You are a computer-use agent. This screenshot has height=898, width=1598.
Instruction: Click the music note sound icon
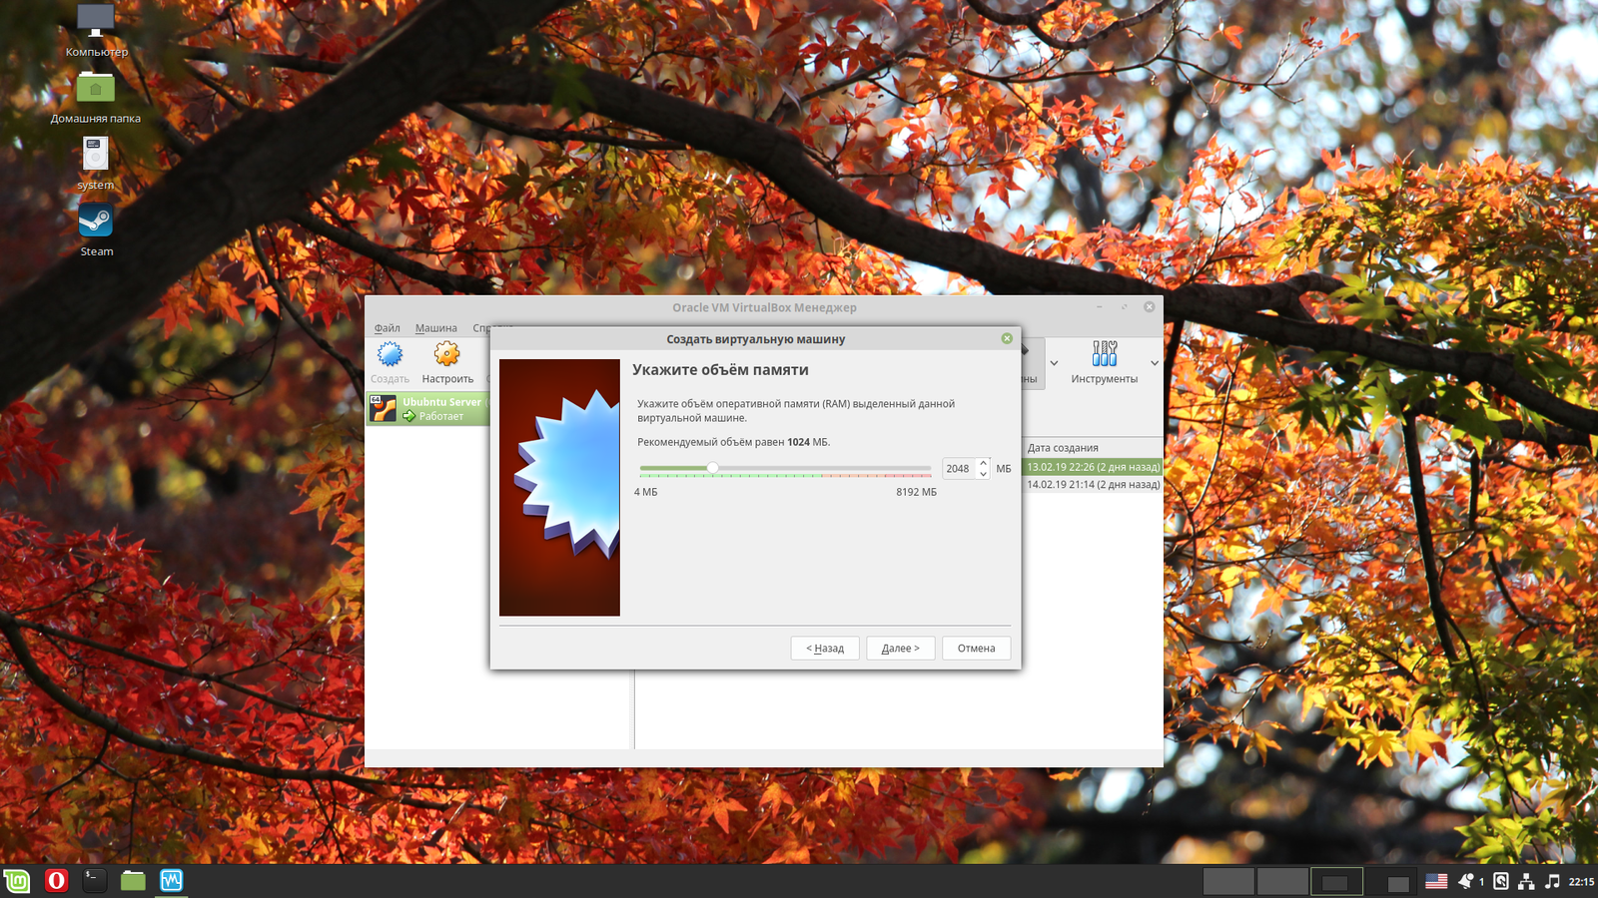click(x=1552, y=881)
